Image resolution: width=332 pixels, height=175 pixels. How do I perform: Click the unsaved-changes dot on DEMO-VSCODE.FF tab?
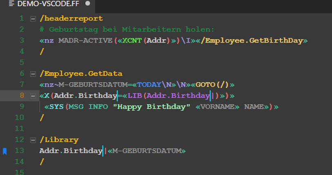pyautogui.click(x=87, y=3)
